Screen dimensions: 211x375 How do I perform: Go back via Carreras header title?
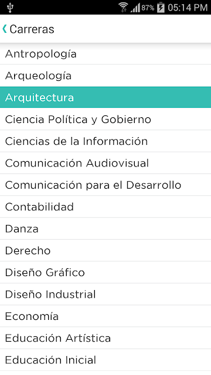pyautogui.click(x=32, y=29)
